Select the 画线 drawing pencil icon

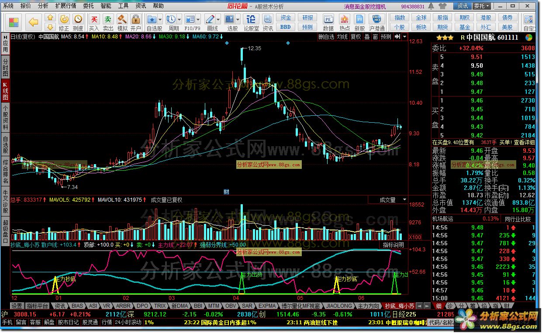[x=210, y=19]
